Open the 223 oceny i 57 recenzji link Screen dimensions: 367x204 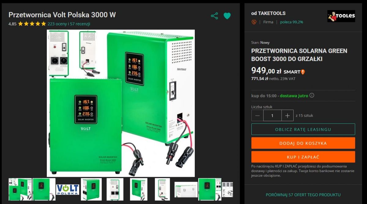click(x=69, y=24)
